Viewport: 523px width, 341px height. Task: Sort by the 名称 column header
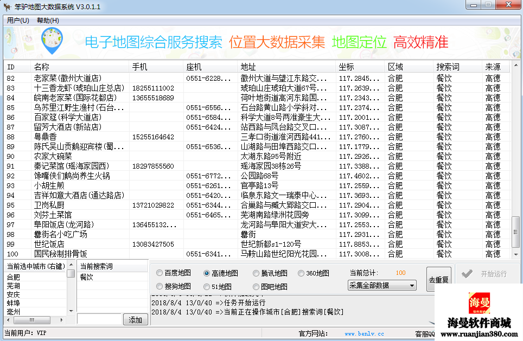(79, 67)
